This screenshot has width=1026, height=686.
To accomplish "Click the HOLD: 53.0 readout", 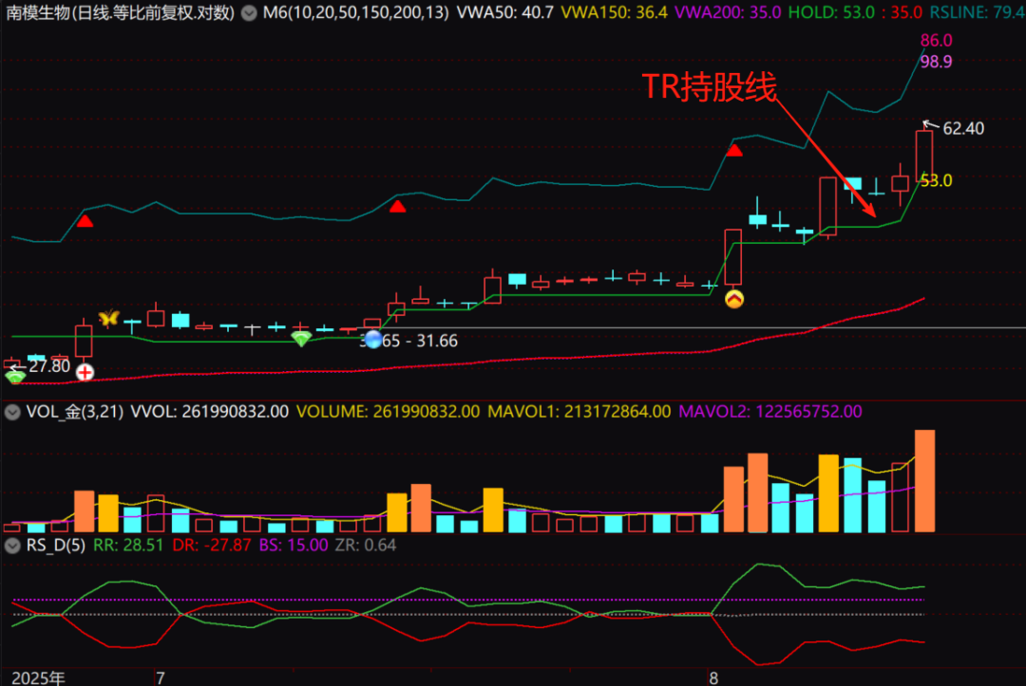I will [831, 12].
